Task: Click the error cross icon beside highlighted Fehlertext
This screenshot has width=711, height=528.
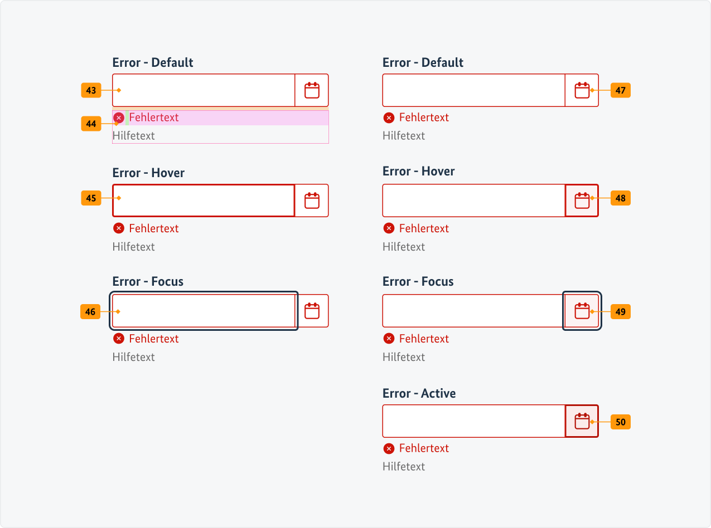Action: 119,118
